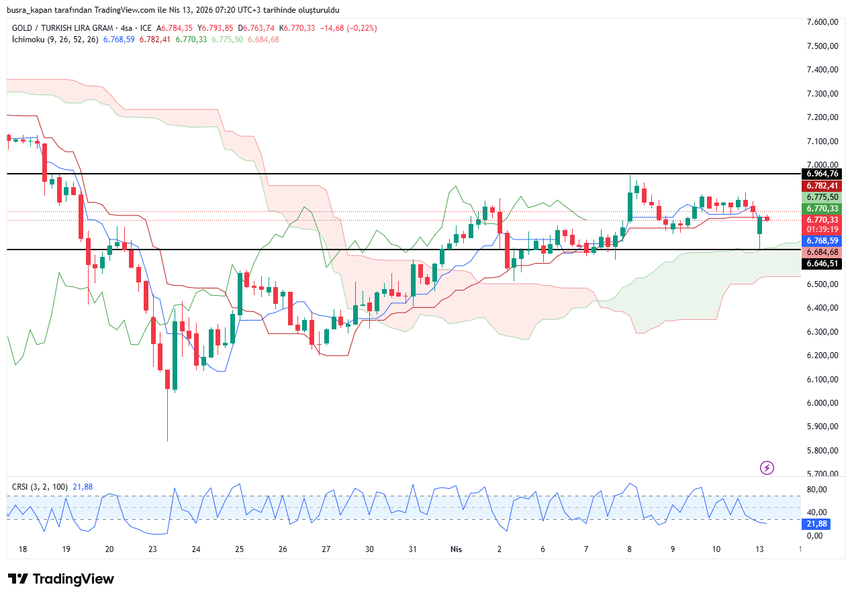Select the date 13 on the time axis
Image resolution: width=852 pixels, height=599 pixels.
759,549
